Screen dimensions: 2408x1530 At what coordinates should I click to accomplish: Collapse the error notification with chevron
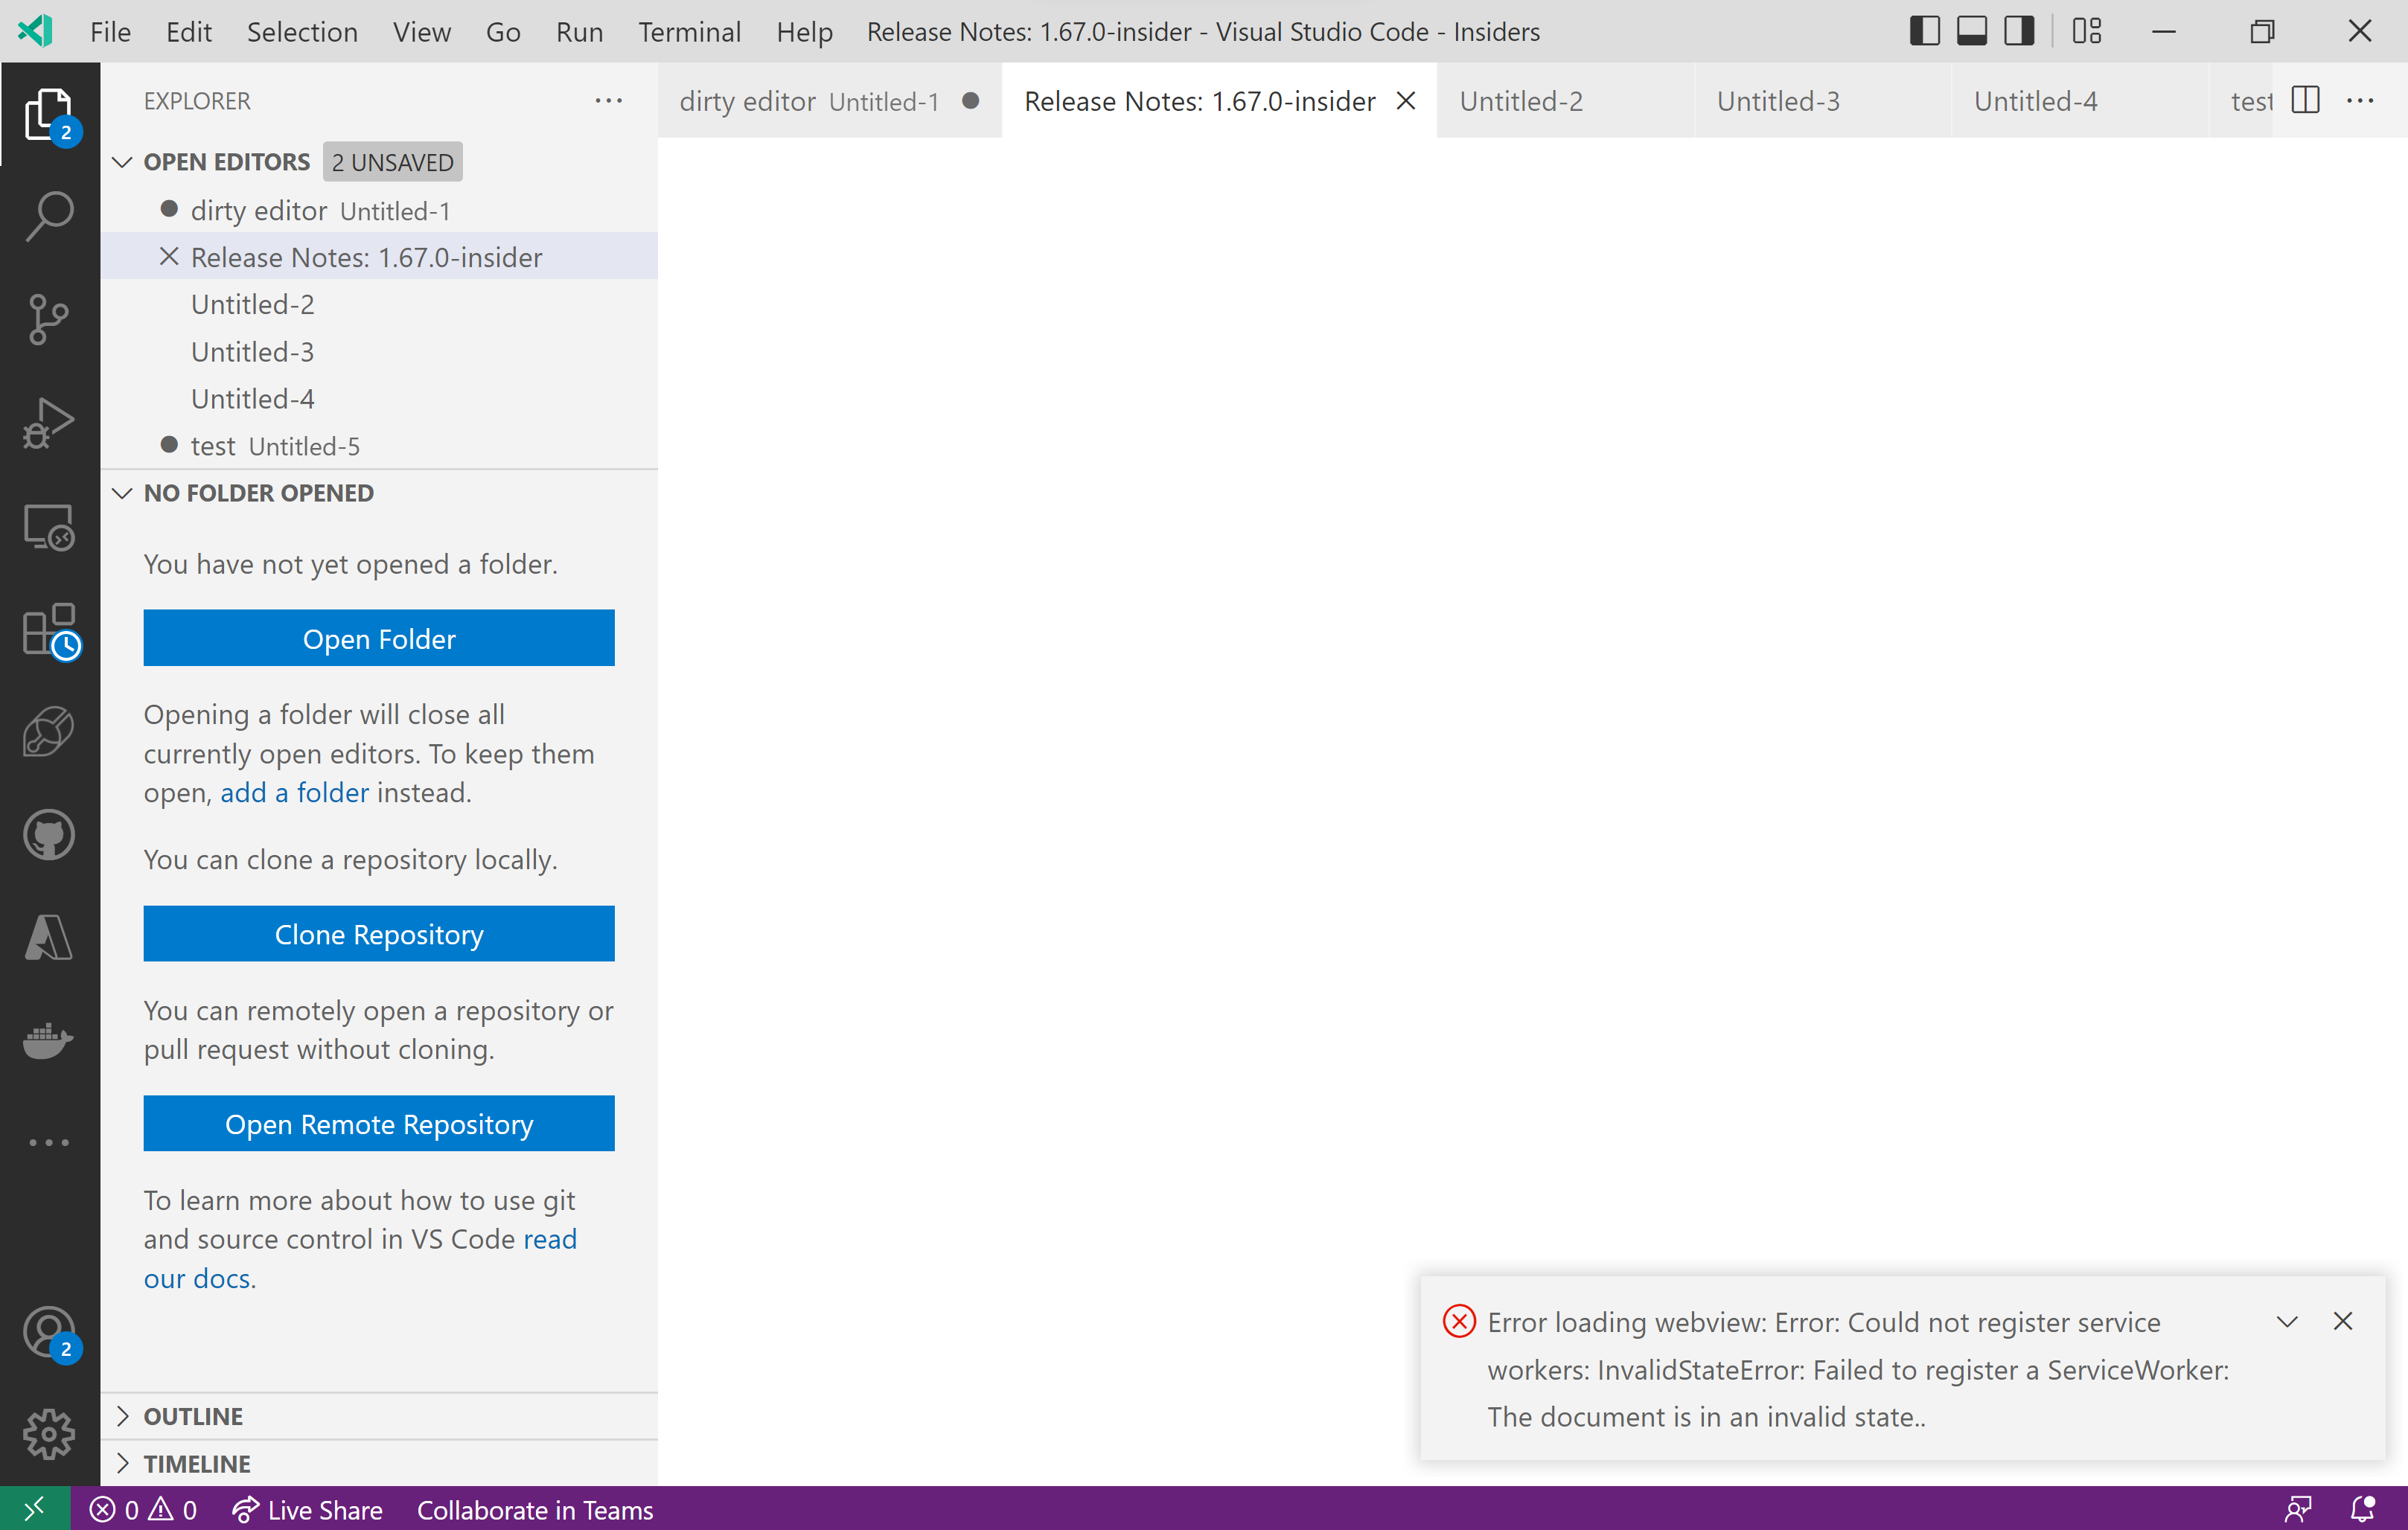(2287, 1321)
